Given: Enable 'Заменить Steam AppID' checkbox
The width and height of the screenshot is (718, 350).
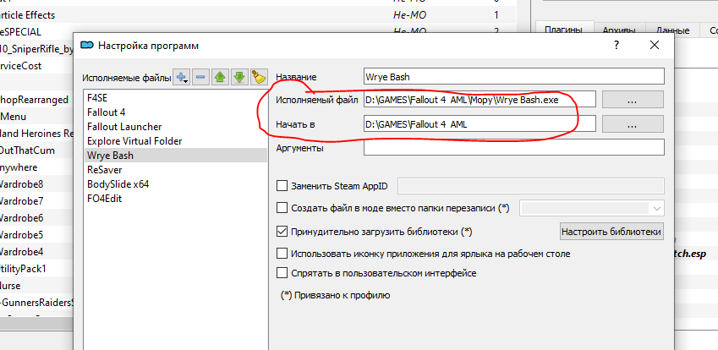Looking at the screenshot, I should (x=282, y=186).
